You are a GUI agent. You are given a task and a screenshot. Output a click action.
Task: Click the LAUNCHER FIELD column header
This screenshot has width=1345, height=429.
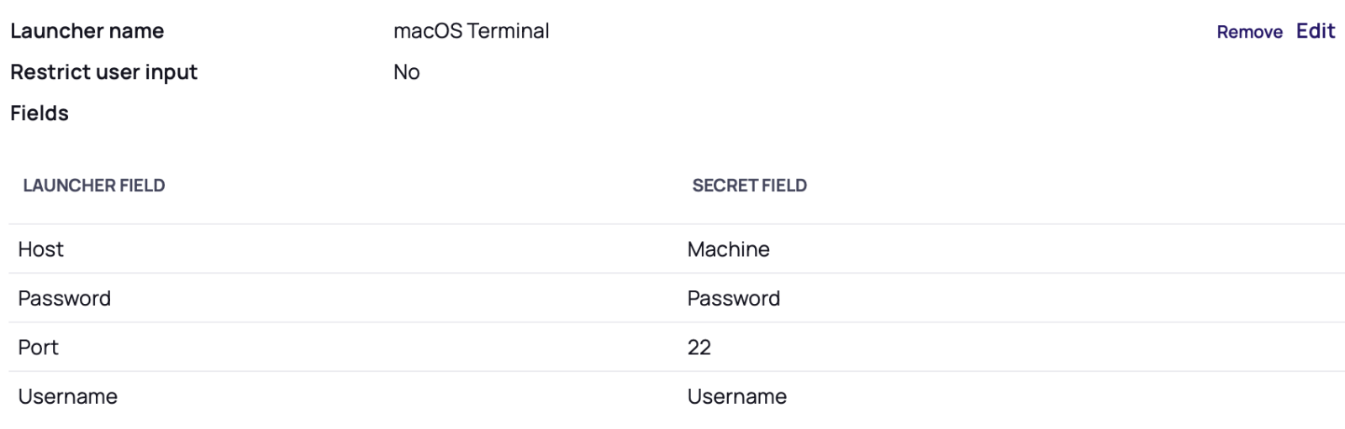[93, 186]
